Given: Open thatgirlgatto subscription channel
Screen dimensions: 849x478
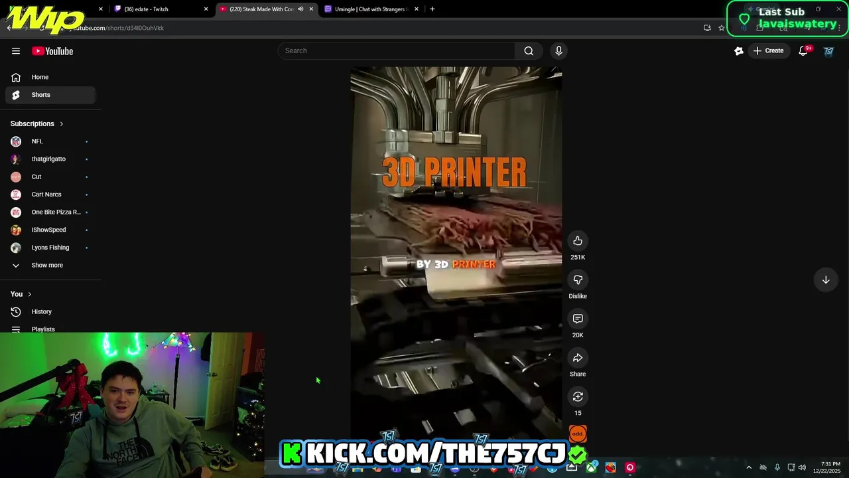Looking at the screenshot, I should point(50,159).
